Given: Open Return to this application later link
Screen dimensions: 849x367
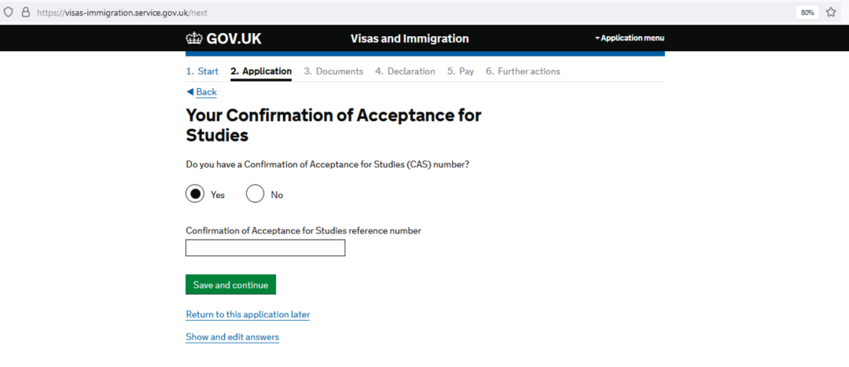Looking at the screenshot, I should click(x=248, y=314).
